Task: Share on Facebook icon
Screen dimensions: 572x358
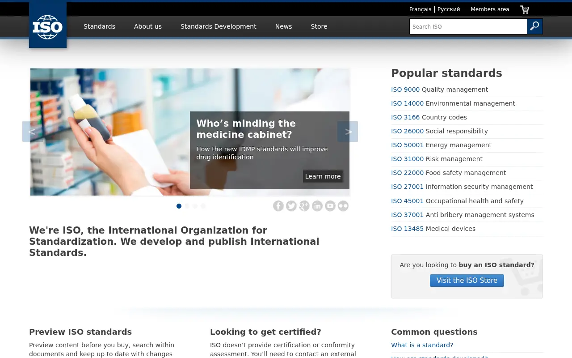Action: point(278,206)
